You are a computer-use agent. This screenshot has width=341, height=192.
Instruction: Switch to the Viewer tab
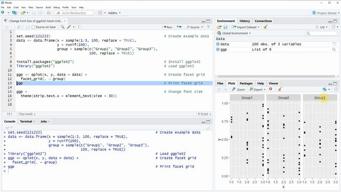[x=273, y=83]
